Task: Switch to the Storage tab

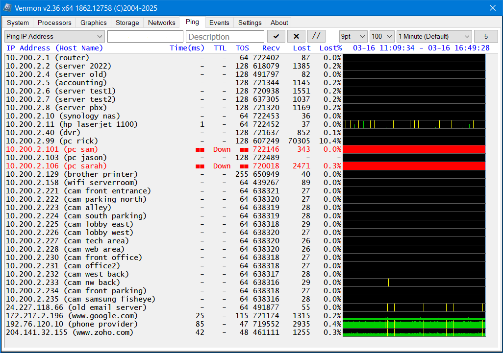Action: pos(127,23)
